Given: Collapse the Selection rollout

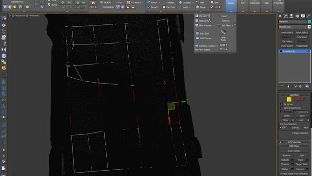Looking at the screenshot, I should pyautogui.click(x=294, y=95).
